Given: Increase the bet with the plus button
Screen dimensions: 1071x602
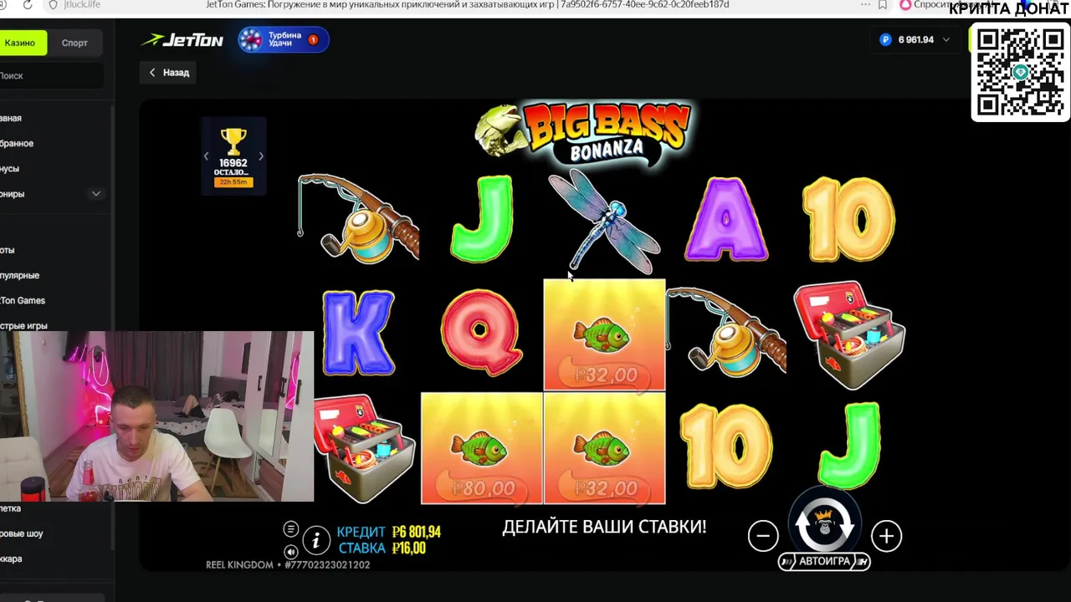Looking at the screenshot, I should coord(886,536).
